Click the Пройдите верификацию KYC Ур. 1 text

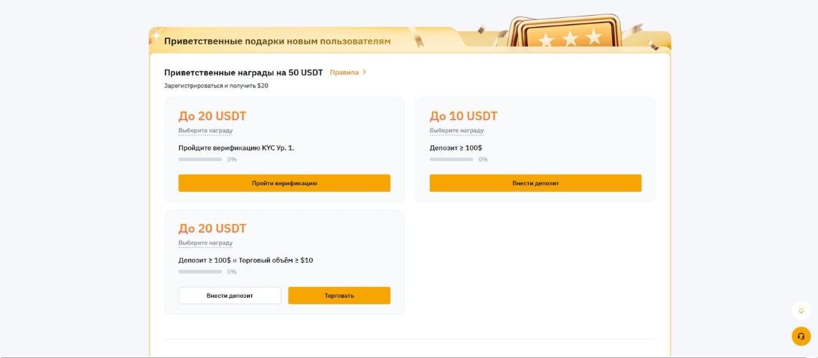236,147
